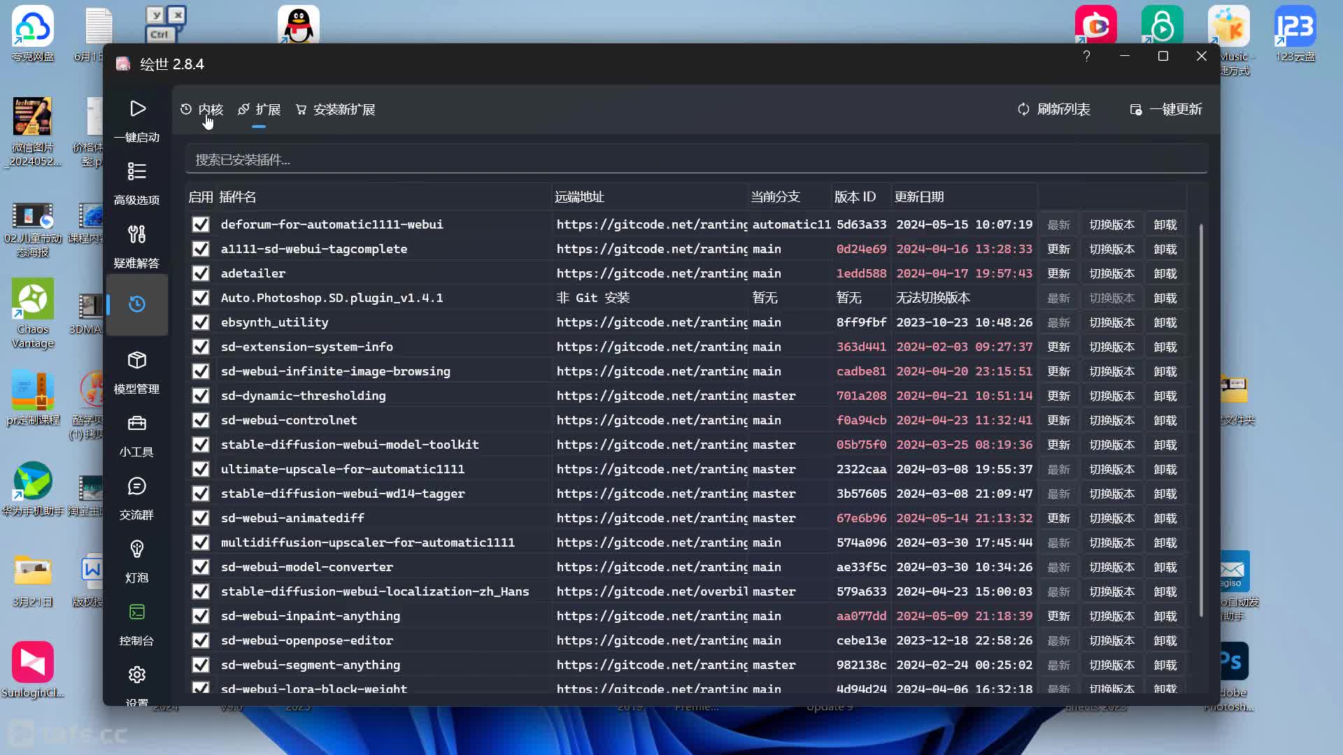Click the help question mark in title bar
The height and width of the screenshot is (755, 1343).
point(1086,56)
